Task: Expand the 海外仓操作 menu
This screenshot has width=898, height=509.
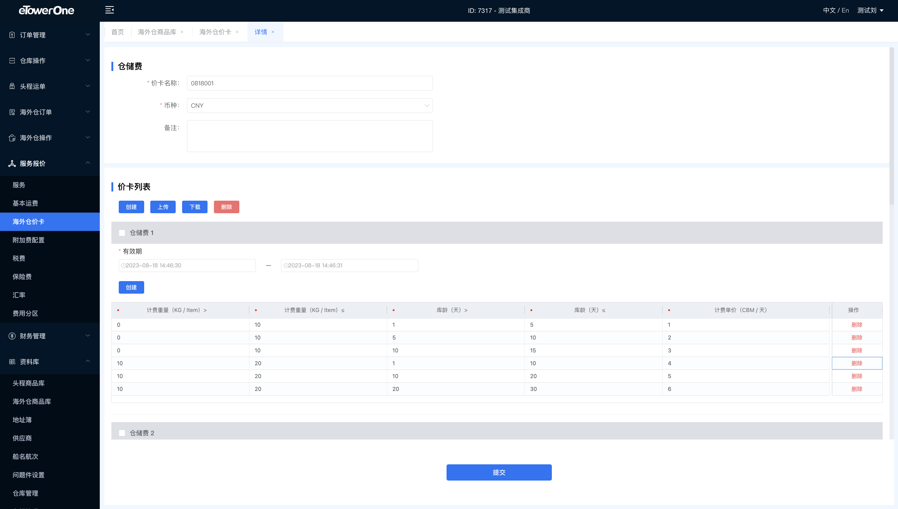Action: tap(88, 138)
